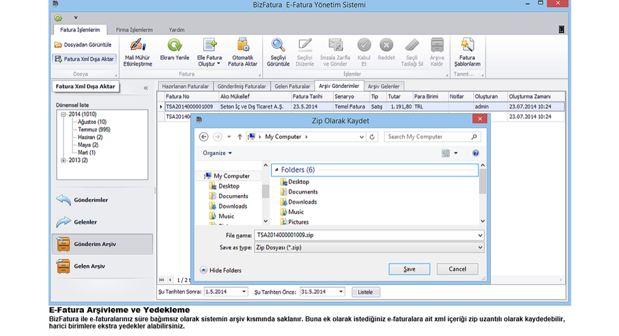619x336 pixels.
Task: Open the Şu Tarihten Sonra date dropdown
Action: (x=244, y=292)
